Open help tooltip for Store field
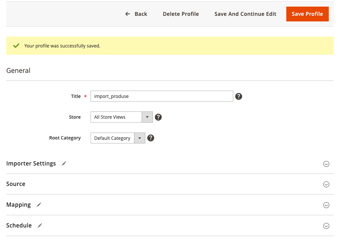 158,117
